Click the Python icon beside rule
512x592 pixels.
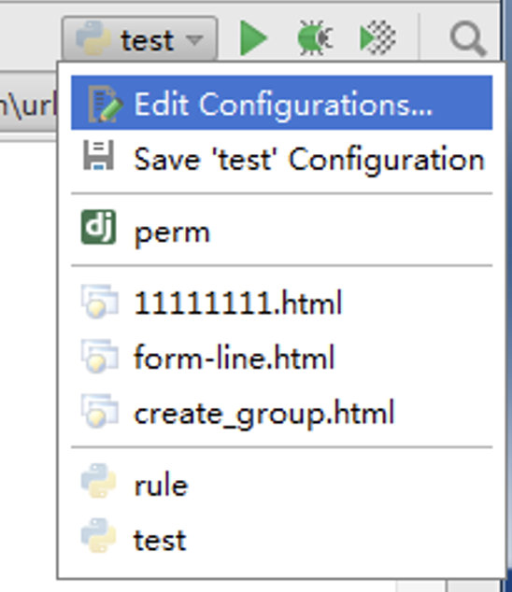99,482
